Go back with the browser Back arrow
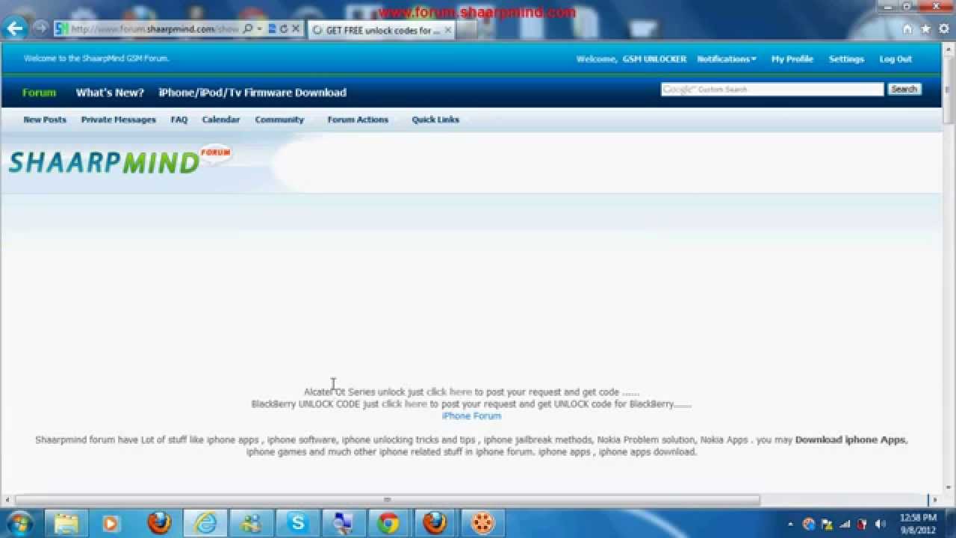Image resolution: width=956 pixels, height=538 pixels. (15, 29)
